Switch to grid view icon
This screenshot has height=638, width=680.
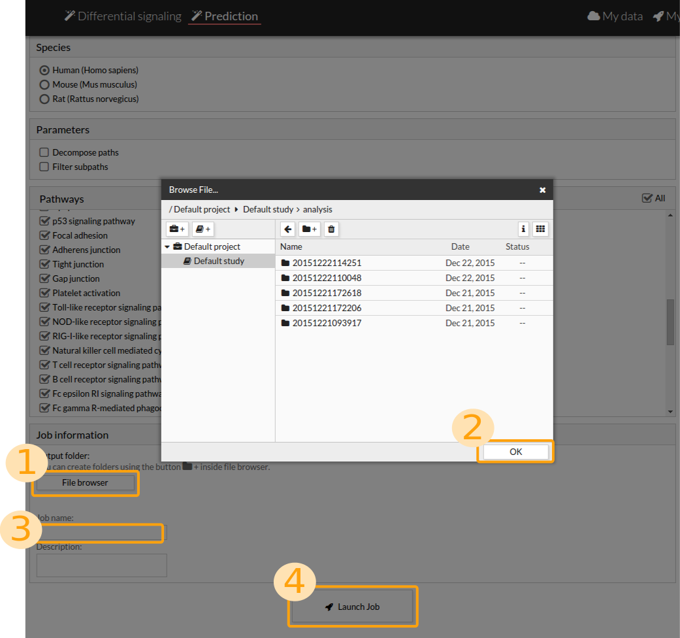coord(540,229)
